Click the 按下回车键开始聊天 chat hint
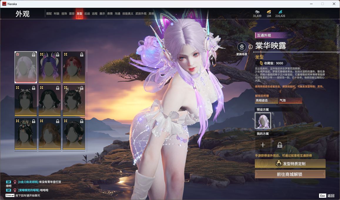Image resolution: width=340 pixels, height=200 pixels. [x=28, y=196]
